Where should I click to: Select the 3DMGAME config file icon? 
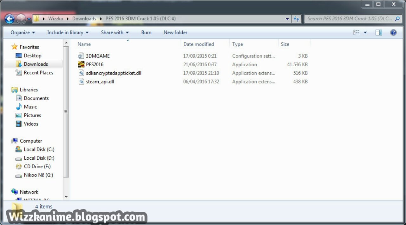(81, 56)
